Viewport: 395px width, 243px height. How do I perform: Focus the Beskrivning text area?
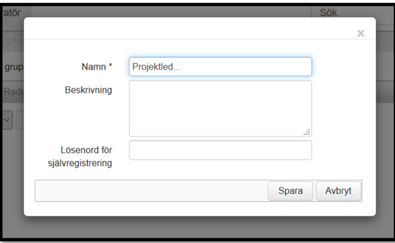pyautogui.click(x=221, y=109)
